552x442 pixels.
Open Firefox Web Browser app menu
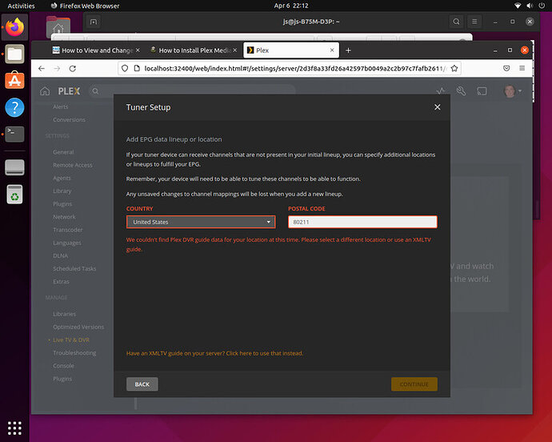tap(85, 6)
